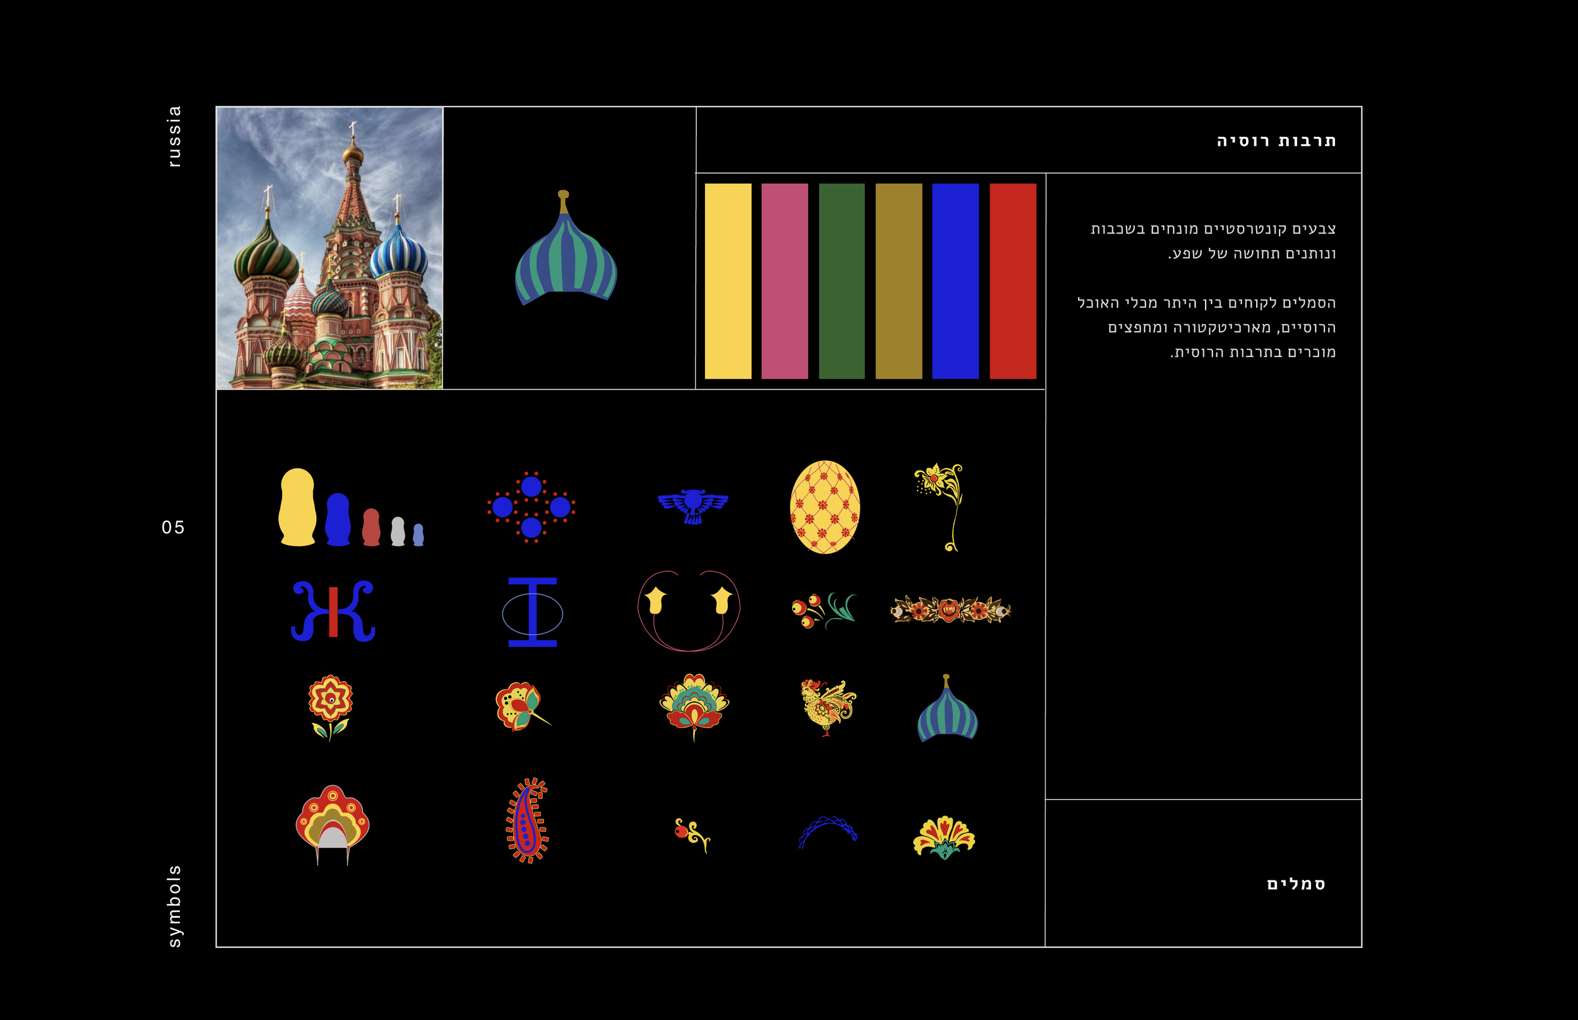Click the yellow Fabergé egg icon
The image size is (1578, 1020).
click(824, 507)
